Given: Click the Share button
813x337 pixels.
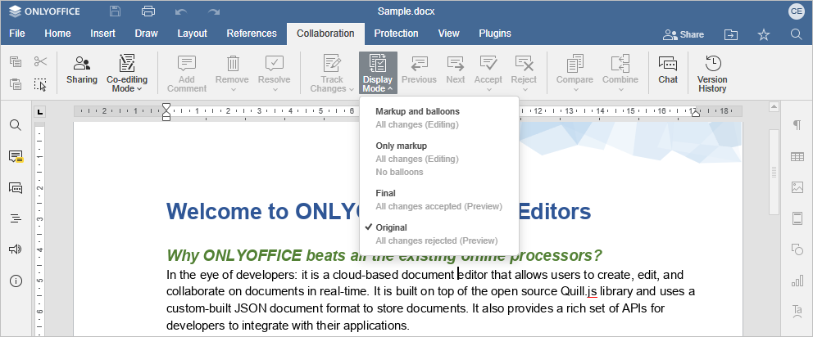Looking at the screenshot, I should pos(684,34).
